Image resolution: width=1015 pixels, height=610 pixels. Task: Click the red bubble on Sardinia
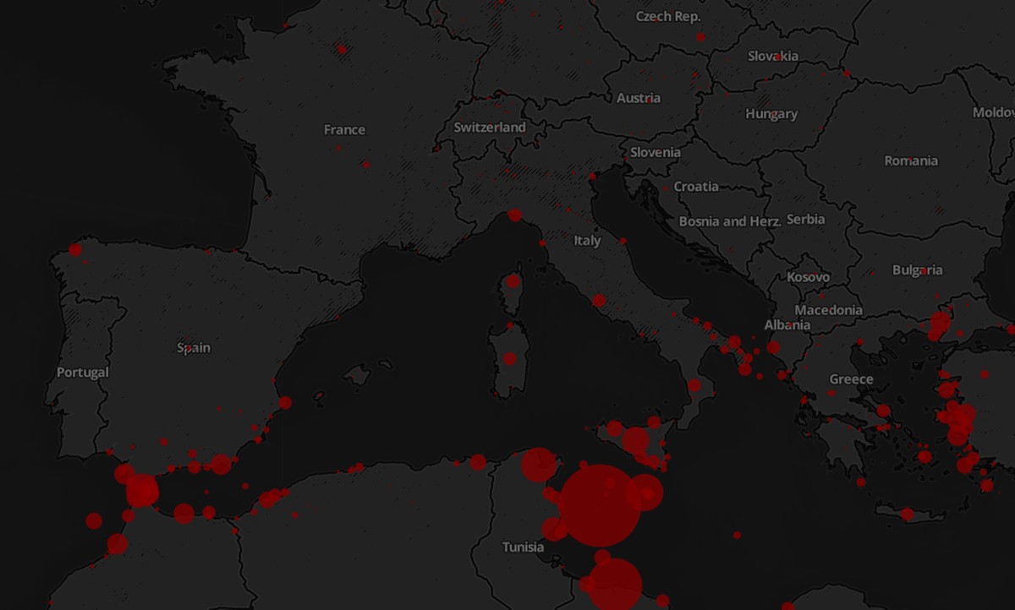coord(510,358)
